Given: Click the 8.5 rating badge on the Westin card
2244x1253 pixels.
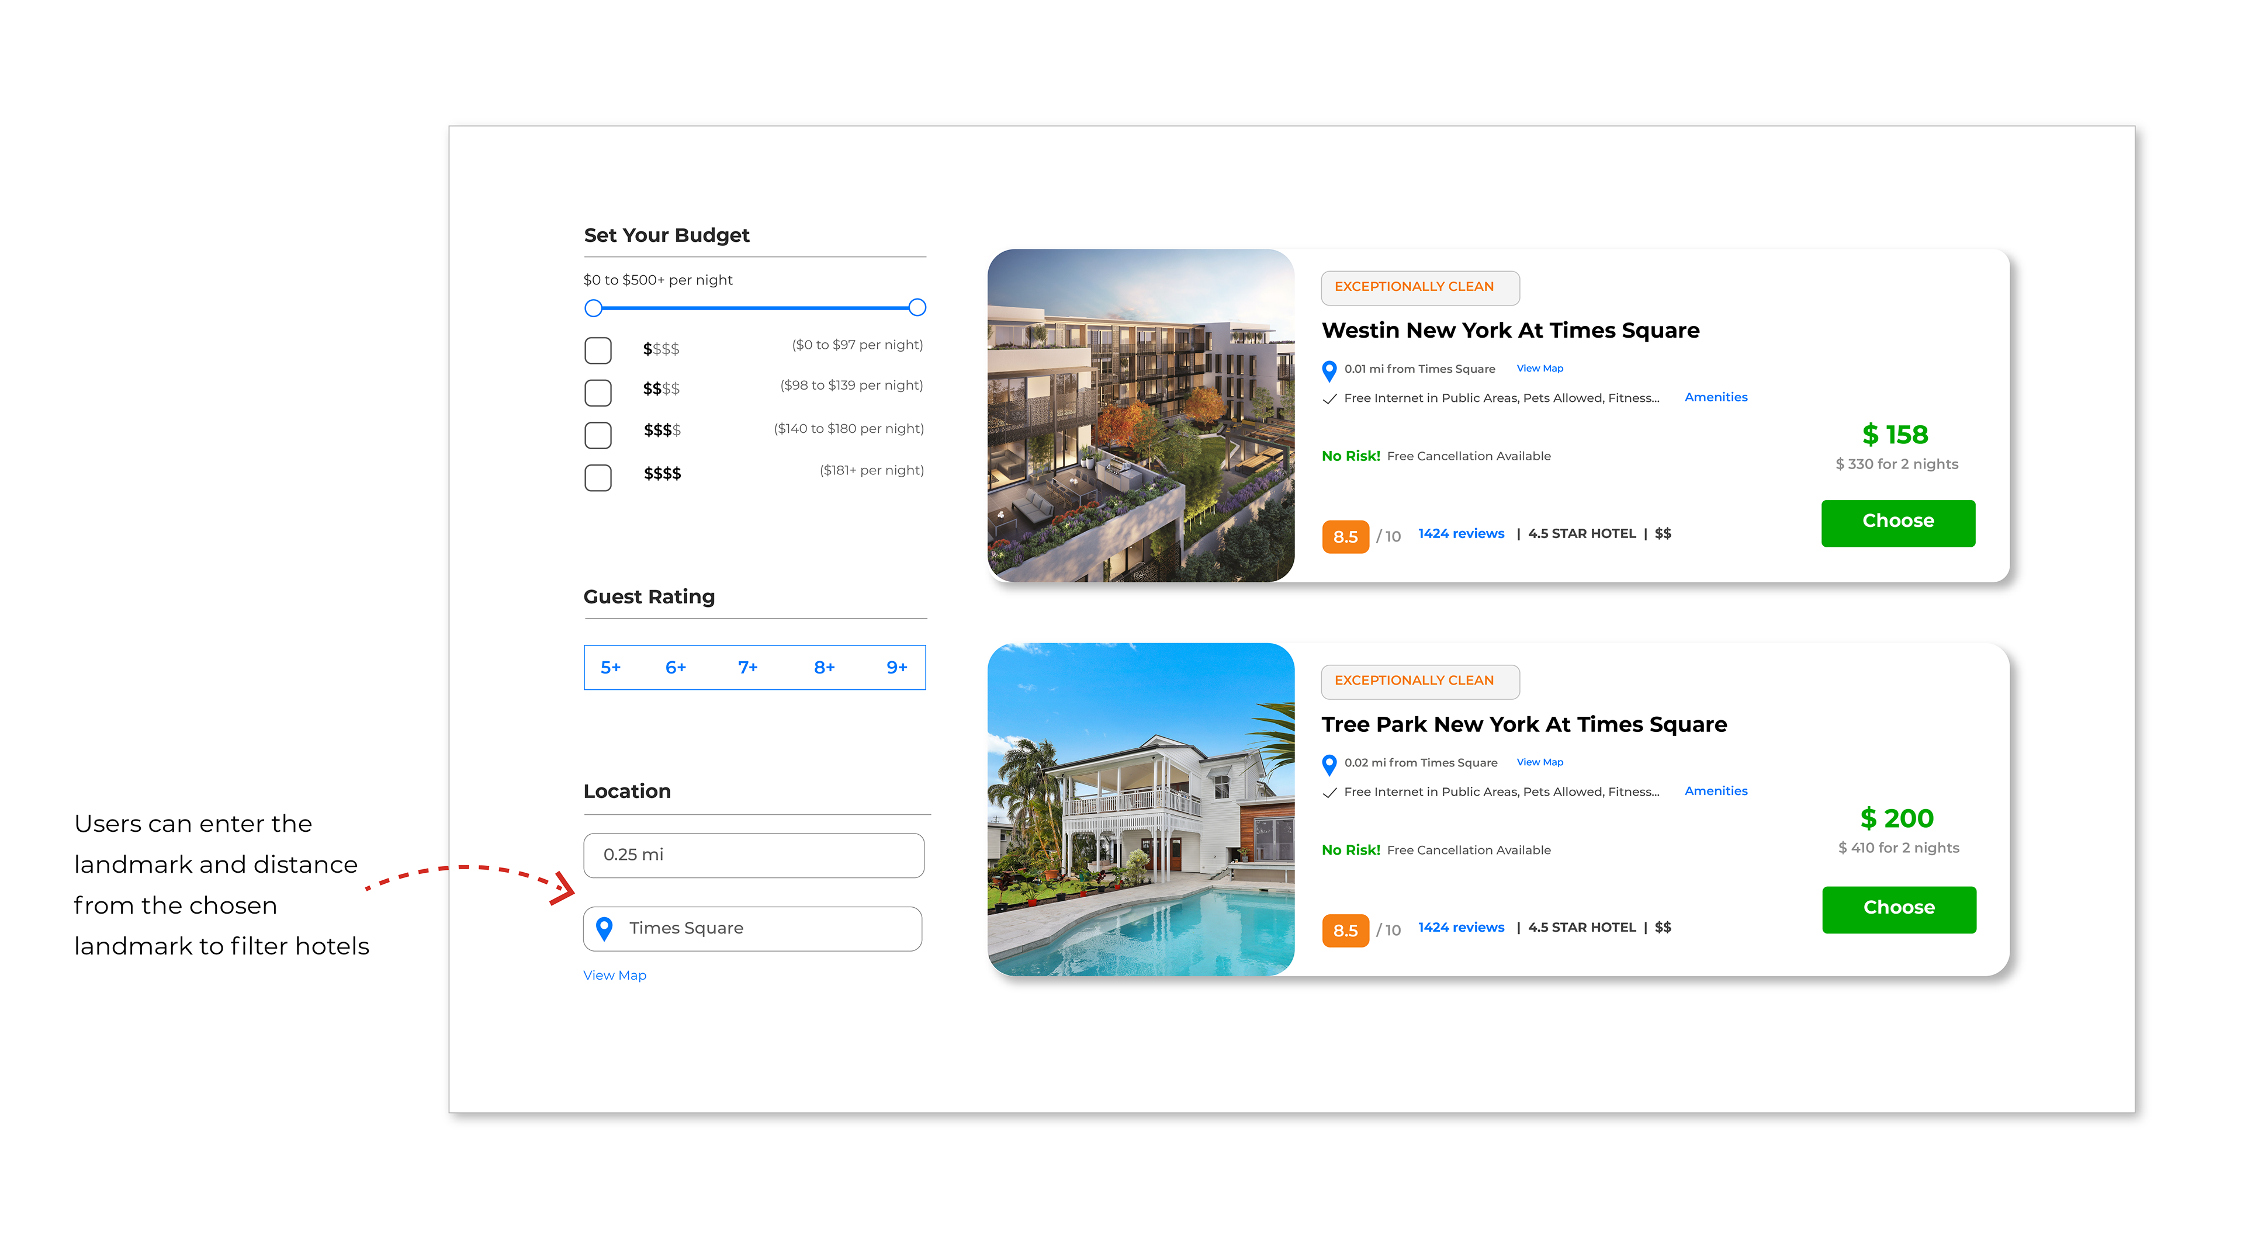Looking at the screenshot, I should click(1345, 536).
